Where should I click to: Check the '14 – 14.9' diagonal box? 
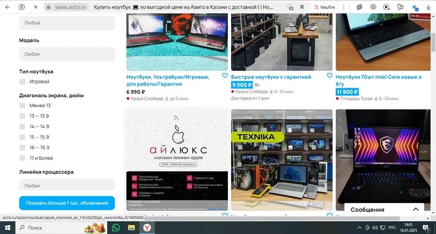pyautogui.click(x=22, y=126)
